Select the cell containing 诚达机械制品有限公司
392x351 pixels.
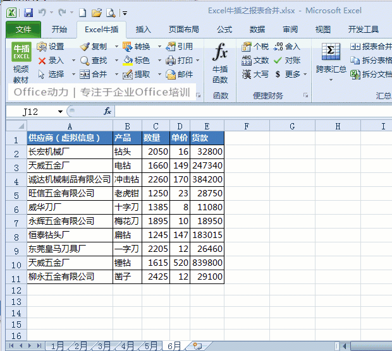pos(70,179)
